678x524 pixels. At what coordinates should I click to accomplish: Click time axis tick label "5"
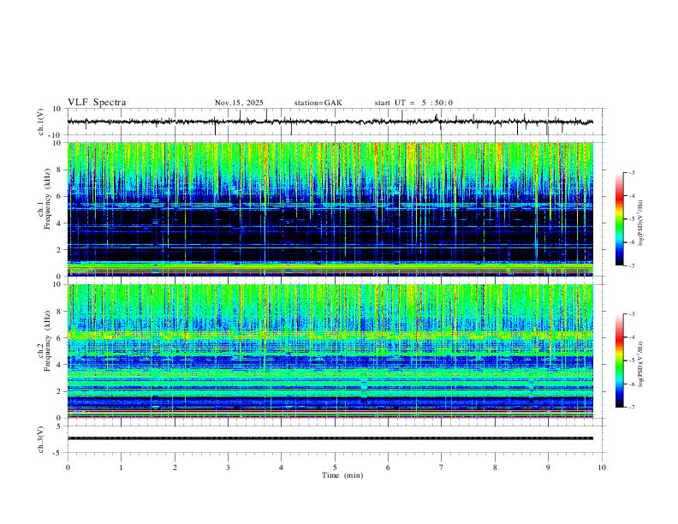pyautogui.click(x=335, y=467)
